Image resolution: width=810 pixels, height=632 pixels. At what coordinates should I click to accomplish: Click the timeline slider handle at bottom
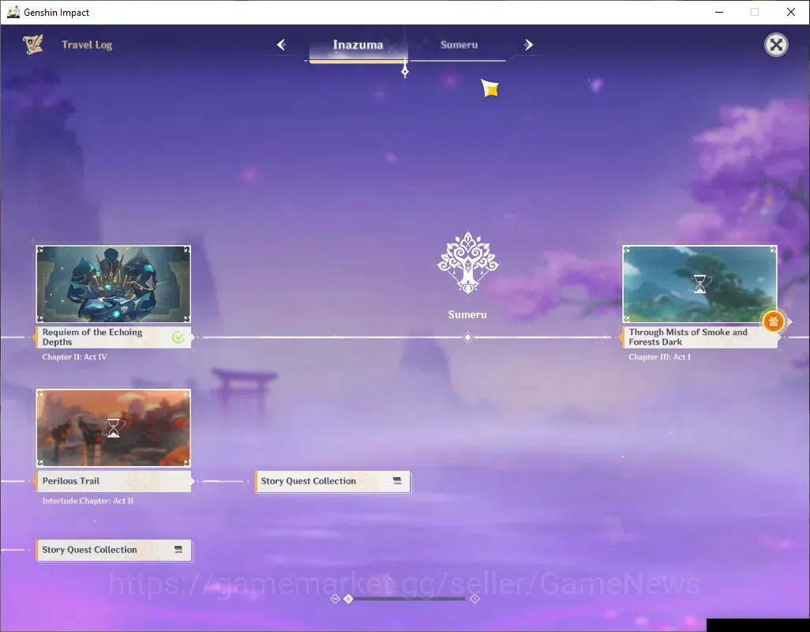(349, 598)
